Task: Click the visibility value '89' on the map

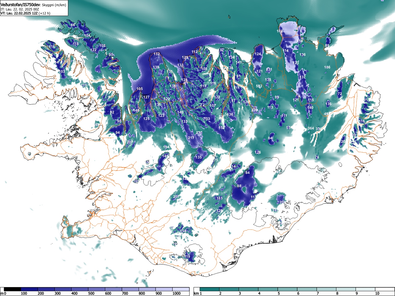Action: point(327,46)
